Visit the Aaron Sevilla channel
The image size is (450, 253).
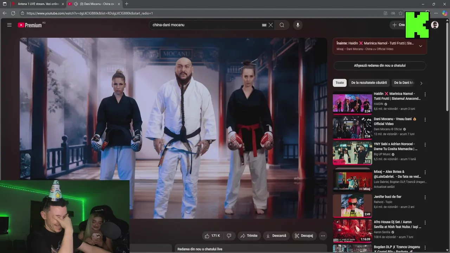[x=382, y=232]
